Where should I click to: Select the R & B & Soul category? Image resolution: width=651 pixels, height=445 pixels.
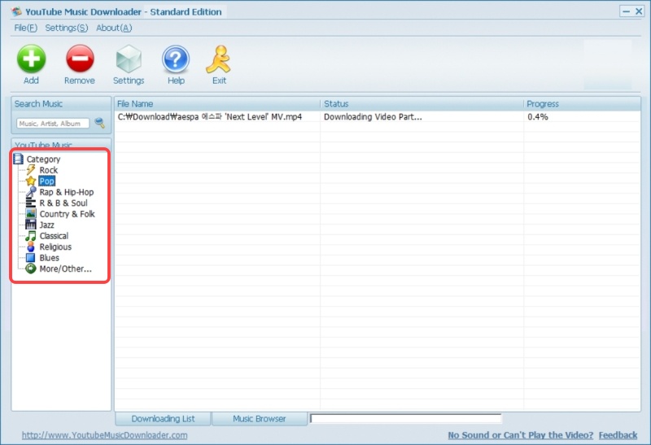click(63, 203)
